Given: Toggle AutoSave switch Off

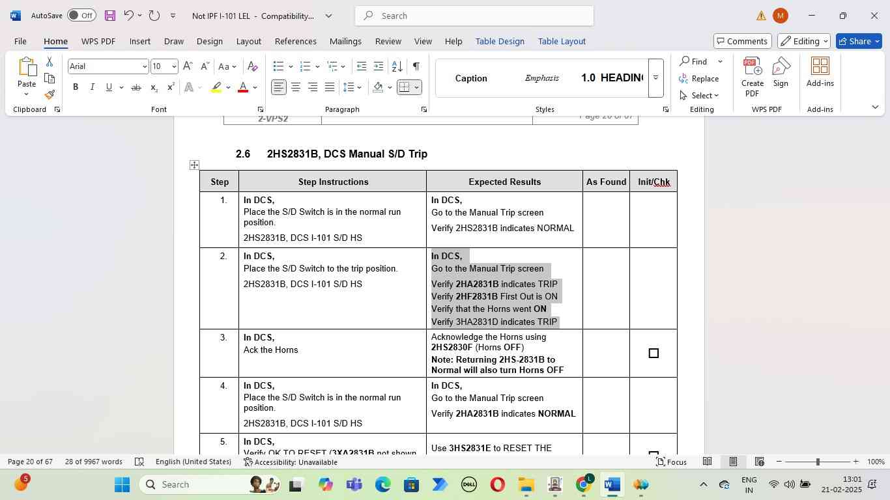Looking at the screenshot, I should click(81, 16).
